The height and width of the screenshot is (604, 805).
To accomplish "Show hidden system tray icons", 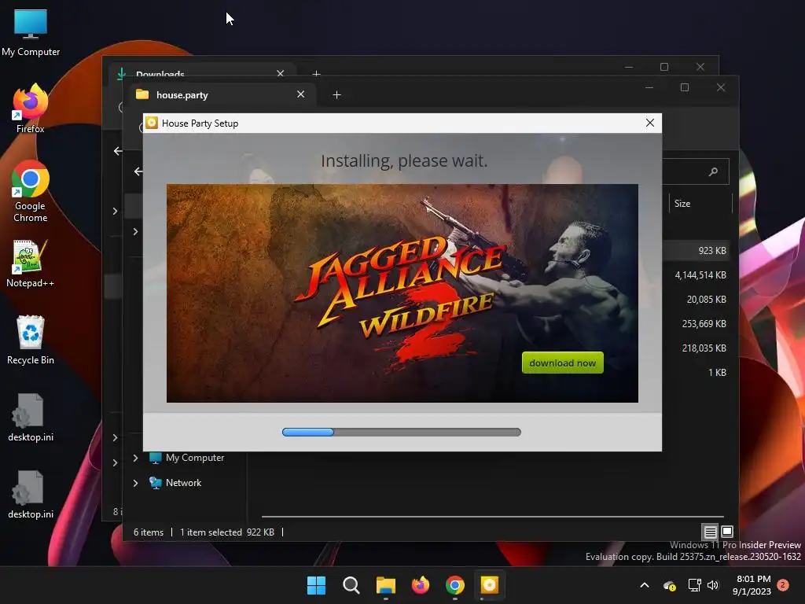I will pyautogui.click(x=645, y=585).
